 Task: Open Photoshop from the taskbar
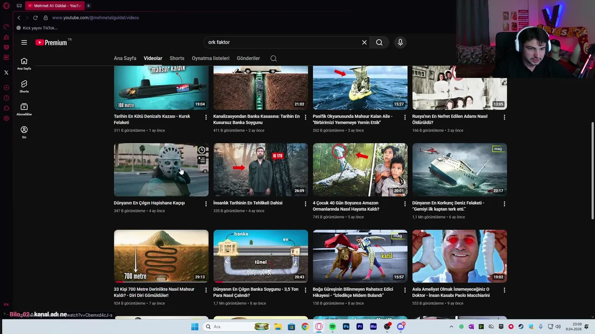click(346, 327)
